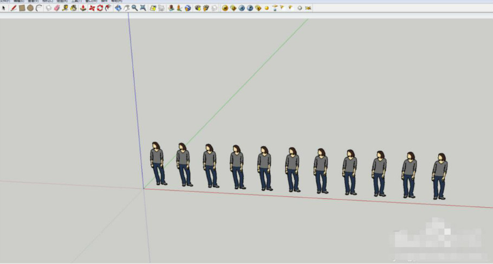Select the Rotate tool with circular red arrows

tap(100, 8)
